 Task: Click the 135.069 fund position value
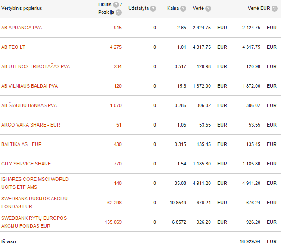click(x=113, y=222)
